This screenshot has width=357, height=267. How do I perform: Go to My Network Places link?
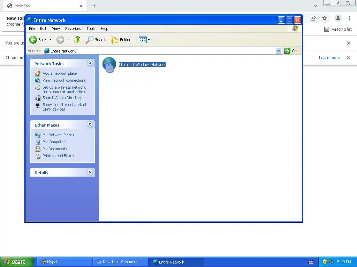(58, 135)
